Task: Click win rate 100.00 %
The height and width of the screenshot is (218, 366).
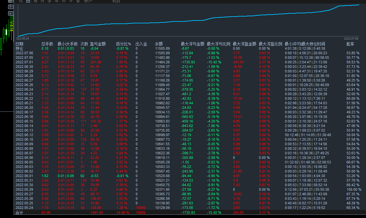Action: (x=354, y=189)
